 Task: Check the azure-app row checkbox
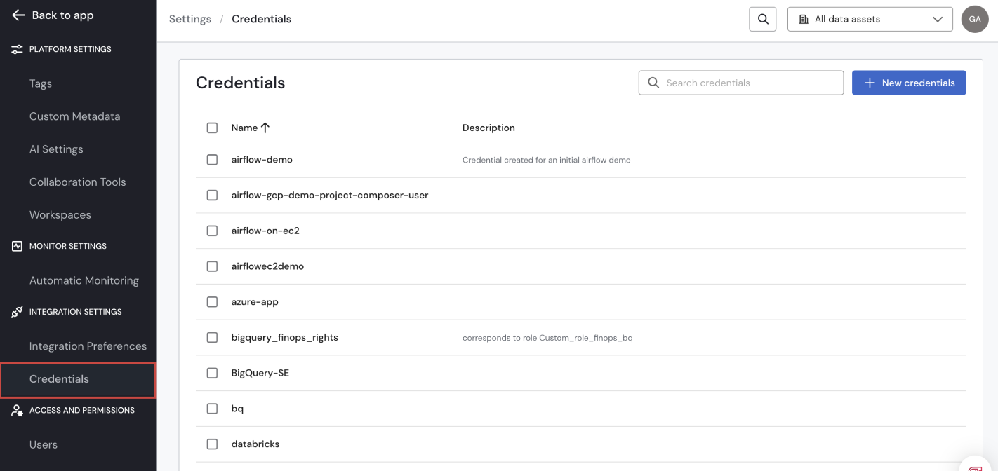[x=212, y=302]
